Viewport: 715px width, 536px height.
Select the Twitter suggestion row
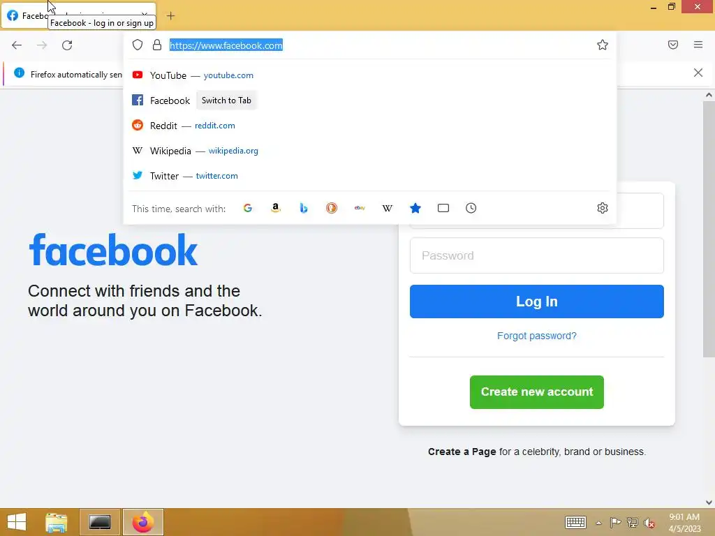(370, 175)
